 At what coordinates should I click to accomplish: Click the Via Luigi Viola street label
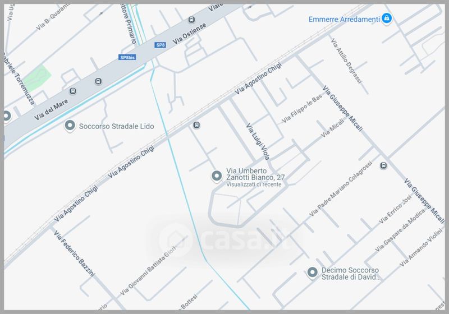pyautogui.click(x=258, y=141)
